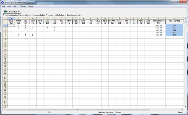
Task: Open the Units menu
Action: click(x=15, y=7)
